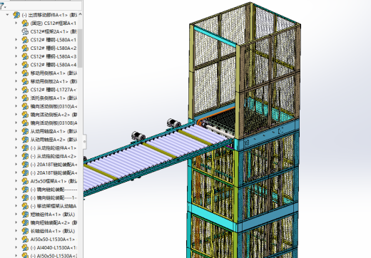
Task: Click the feature tree scroll-up arrow
Action: (80, 15)
